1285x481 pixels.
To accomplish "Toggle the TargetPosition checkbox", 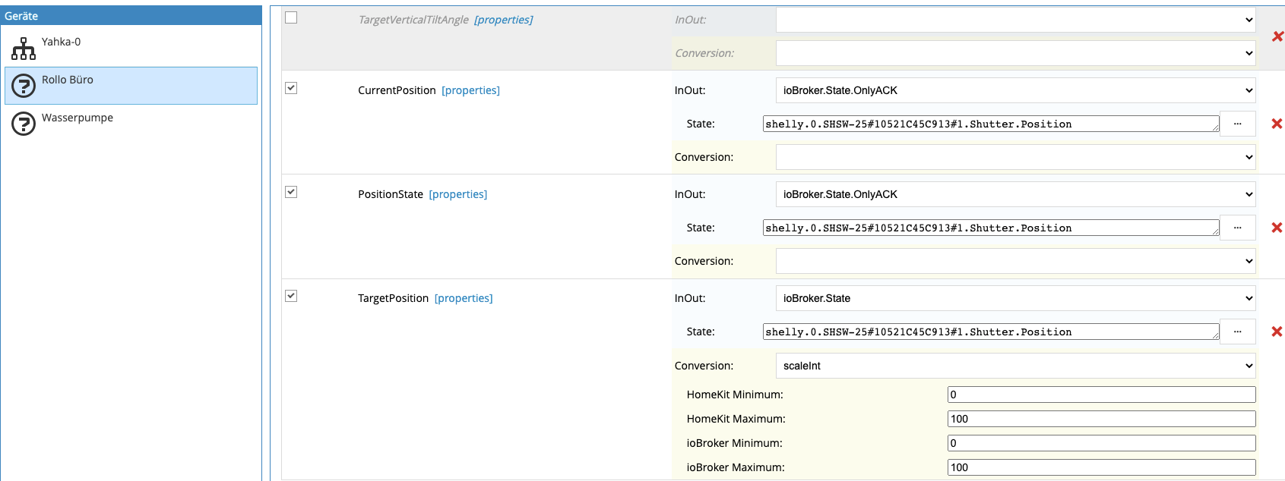I will pos(291,296).
